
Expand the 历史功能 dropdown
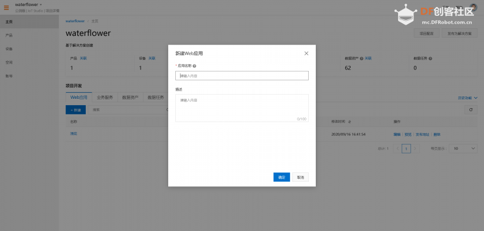[468, 98]
